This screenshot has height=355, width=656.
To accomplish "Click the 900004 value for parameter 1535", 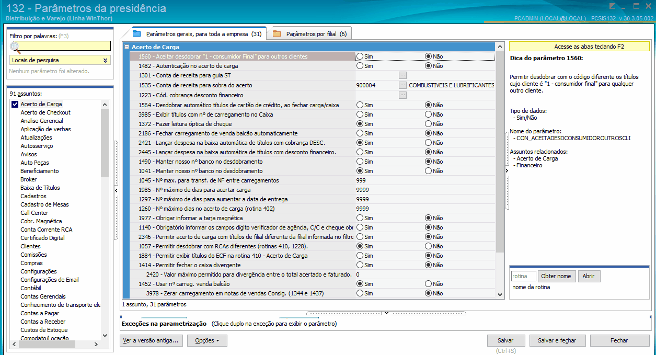I will pos(365,85).
